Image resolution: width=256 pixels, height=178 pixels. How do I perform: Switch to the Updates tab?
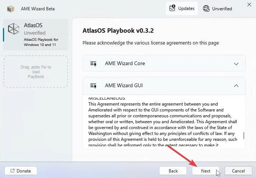point(182,8)
